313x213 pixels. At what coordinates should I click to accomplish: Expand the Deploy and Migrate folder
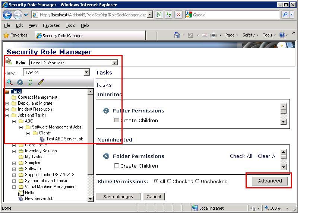(7, 104)
